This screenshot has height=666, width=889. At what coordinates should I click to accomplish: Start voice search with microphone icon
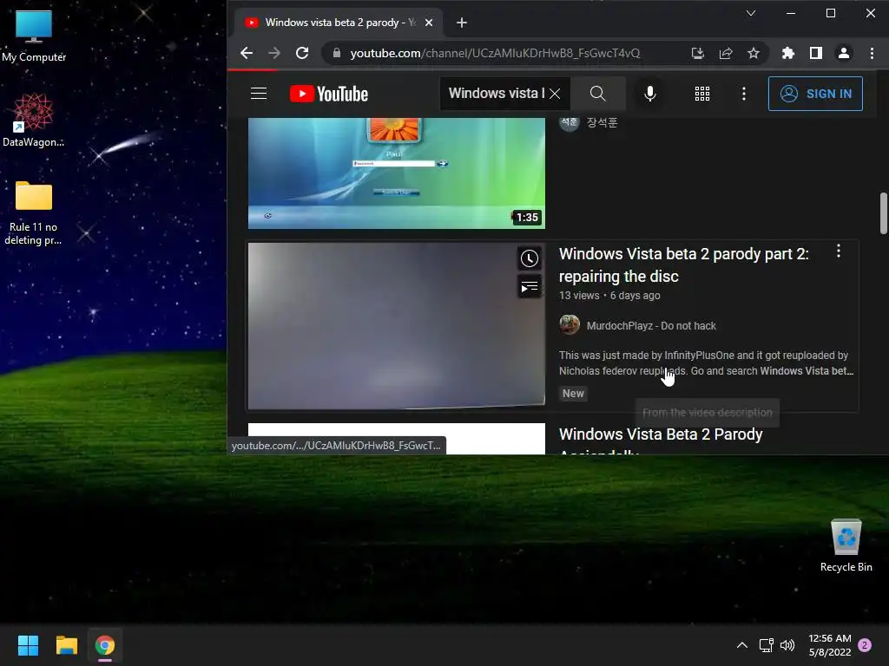(650, 94)
